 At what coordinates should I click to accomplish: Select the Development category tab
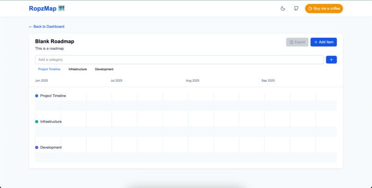(x=104, y=69)
